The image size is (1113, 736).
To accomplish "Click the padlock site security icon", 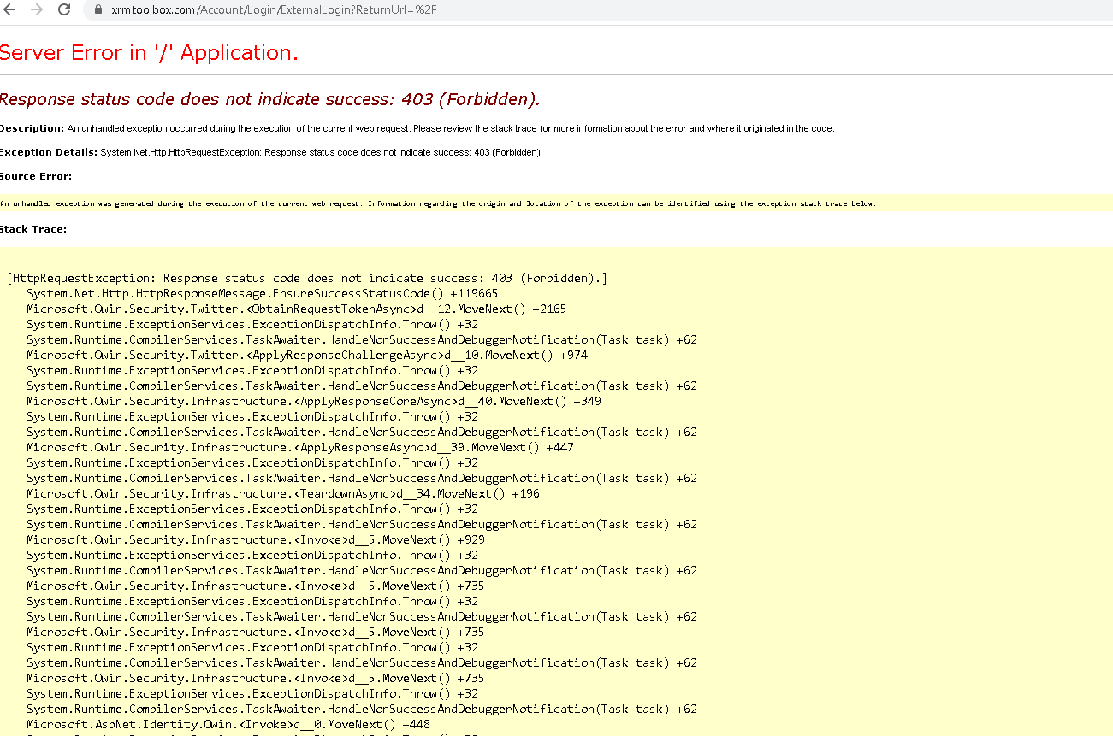I will 97,9.
